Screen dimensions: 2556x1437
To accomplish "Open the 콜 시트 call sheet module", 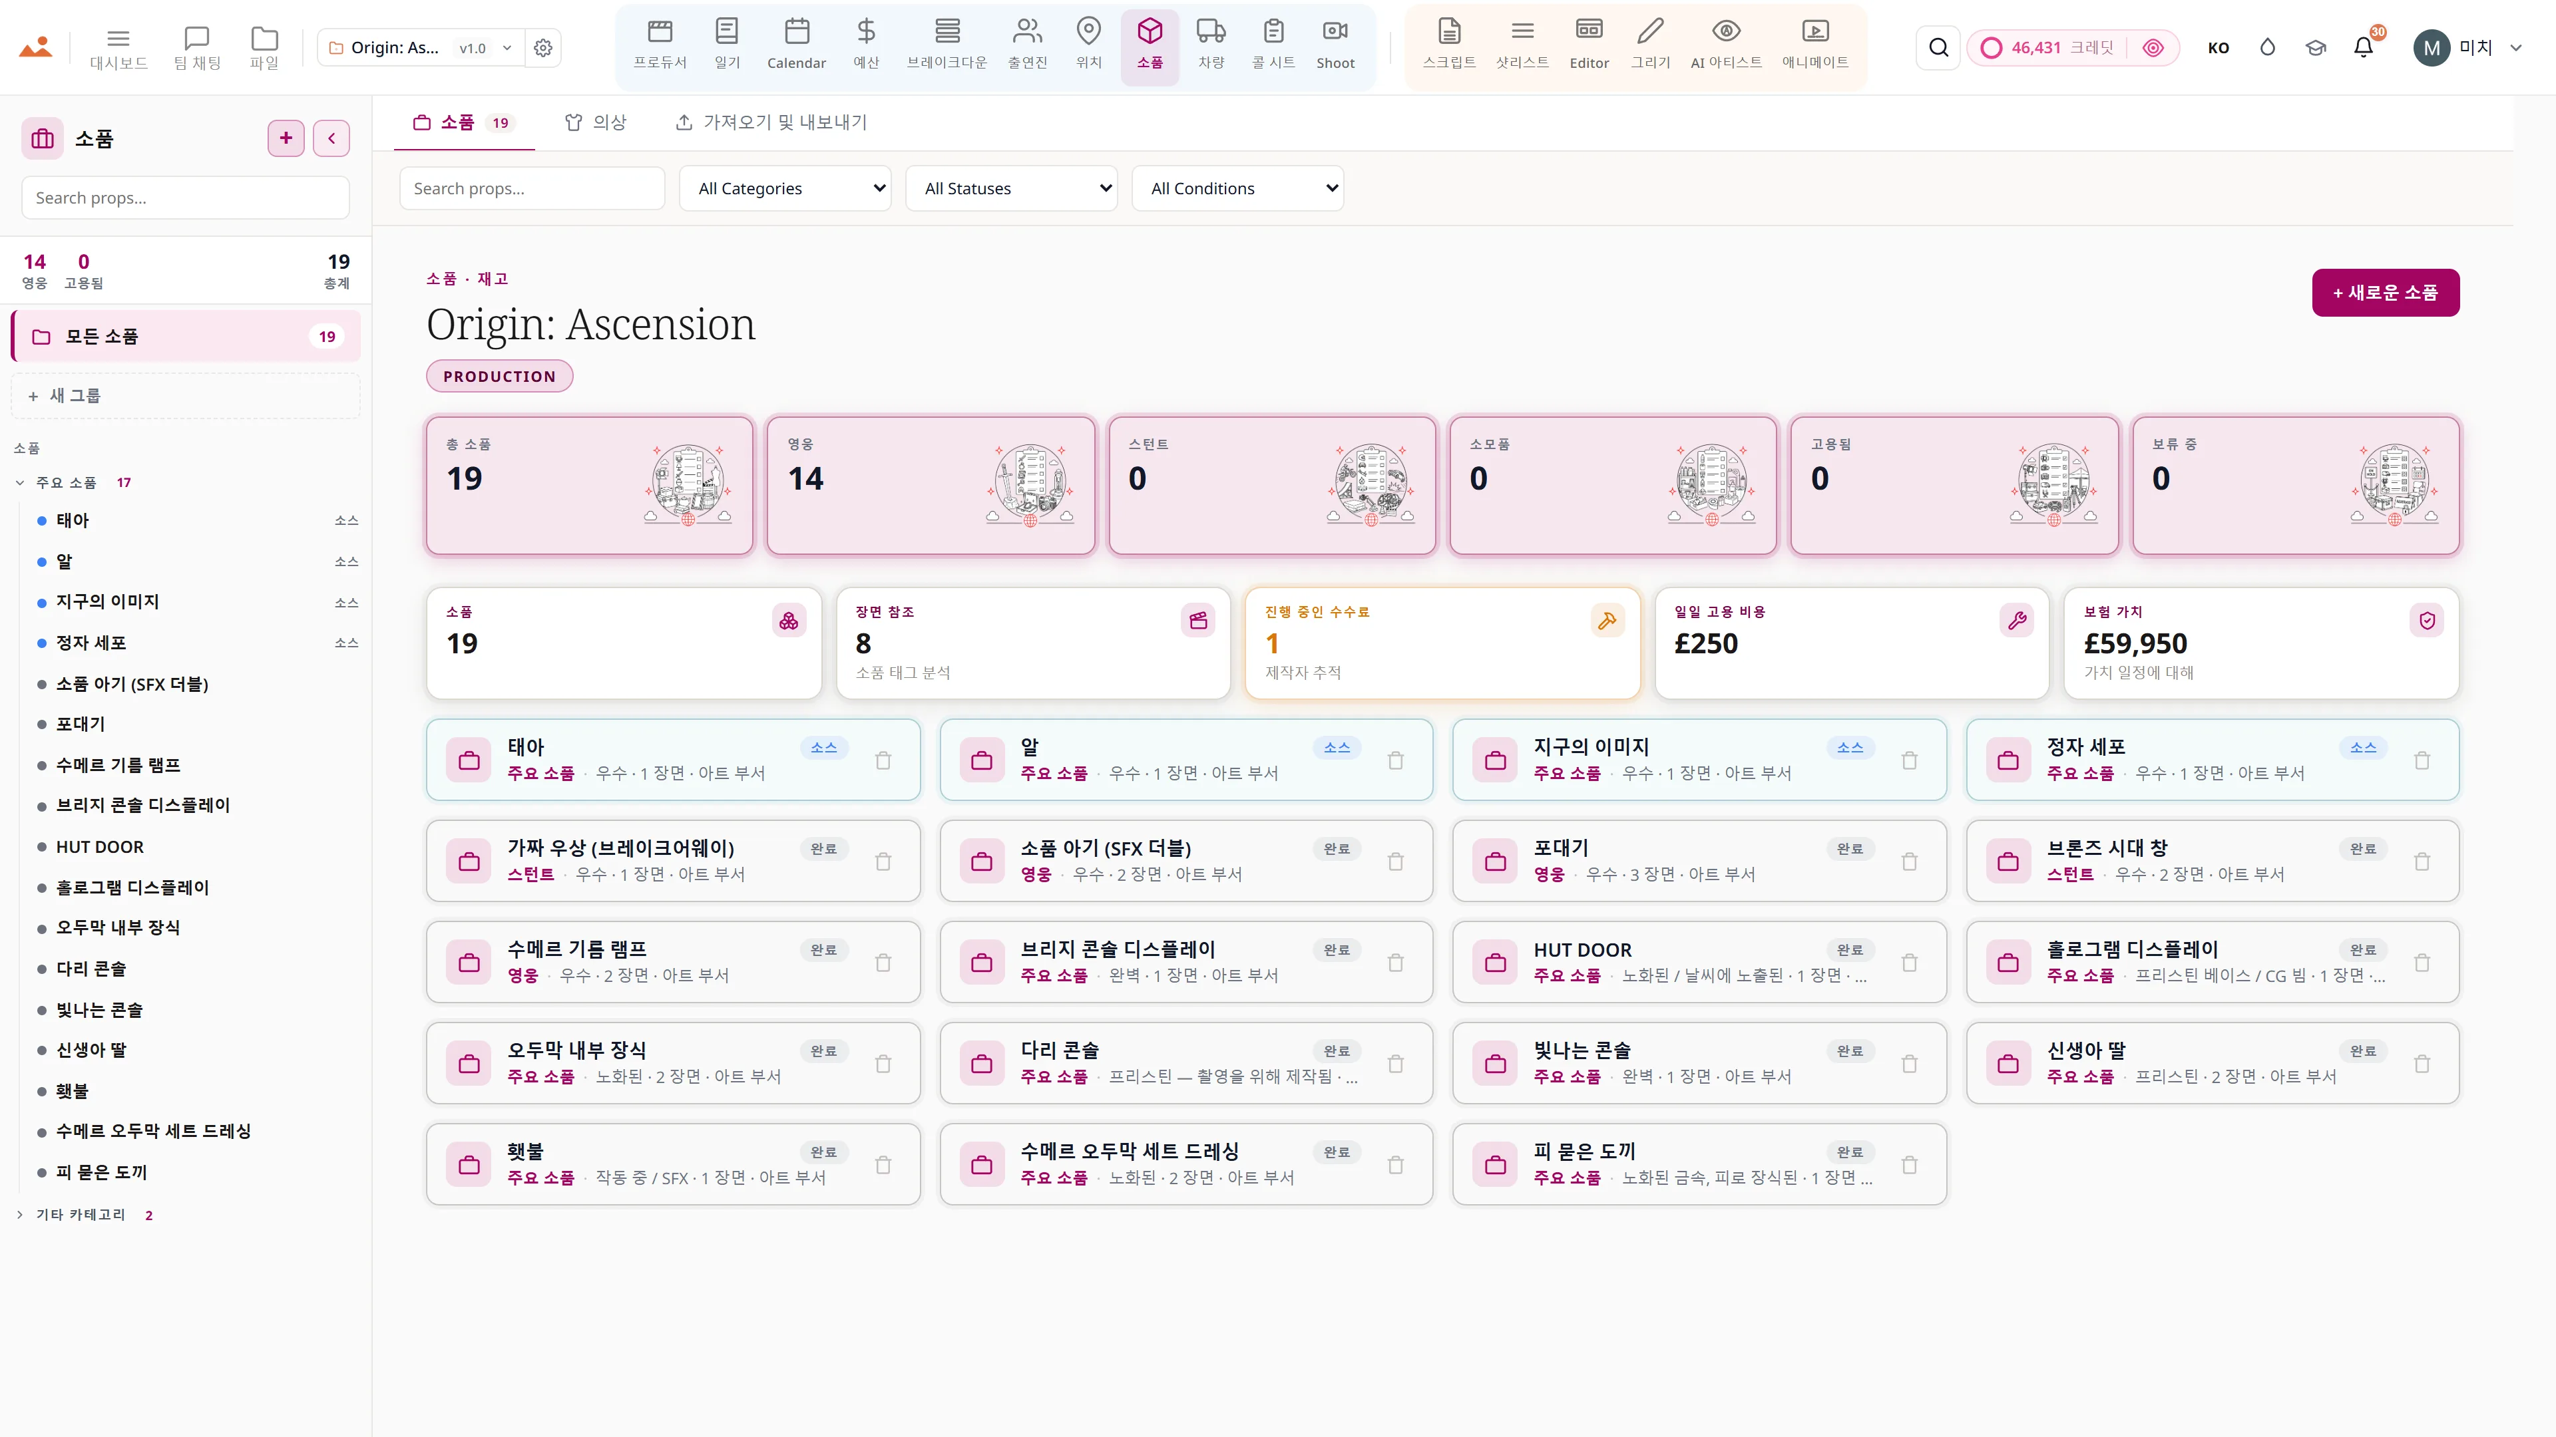I will coord(1273,45).
